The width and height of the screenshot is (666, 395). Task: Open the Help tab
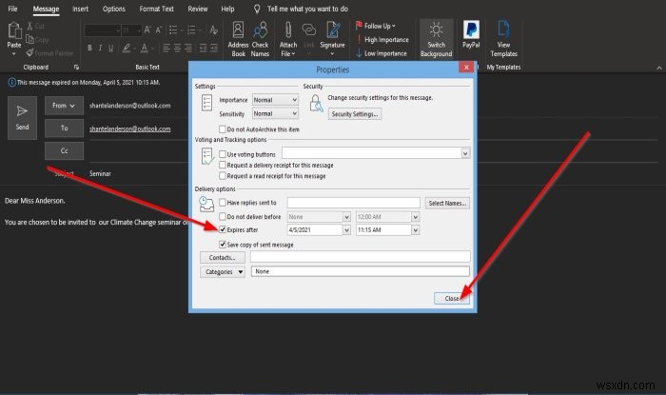click(227, 9)
